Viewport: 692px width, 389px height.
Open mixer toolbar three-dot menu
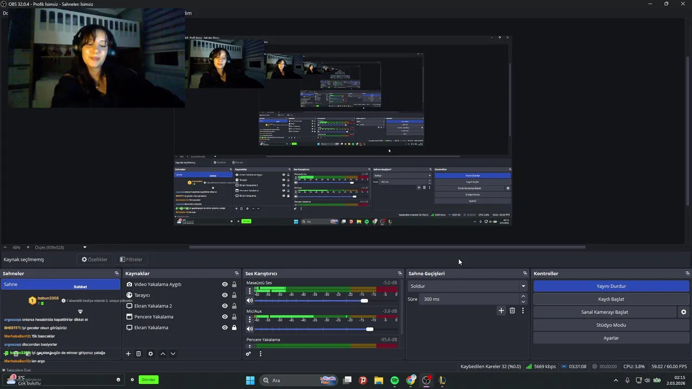coord(261,354)
